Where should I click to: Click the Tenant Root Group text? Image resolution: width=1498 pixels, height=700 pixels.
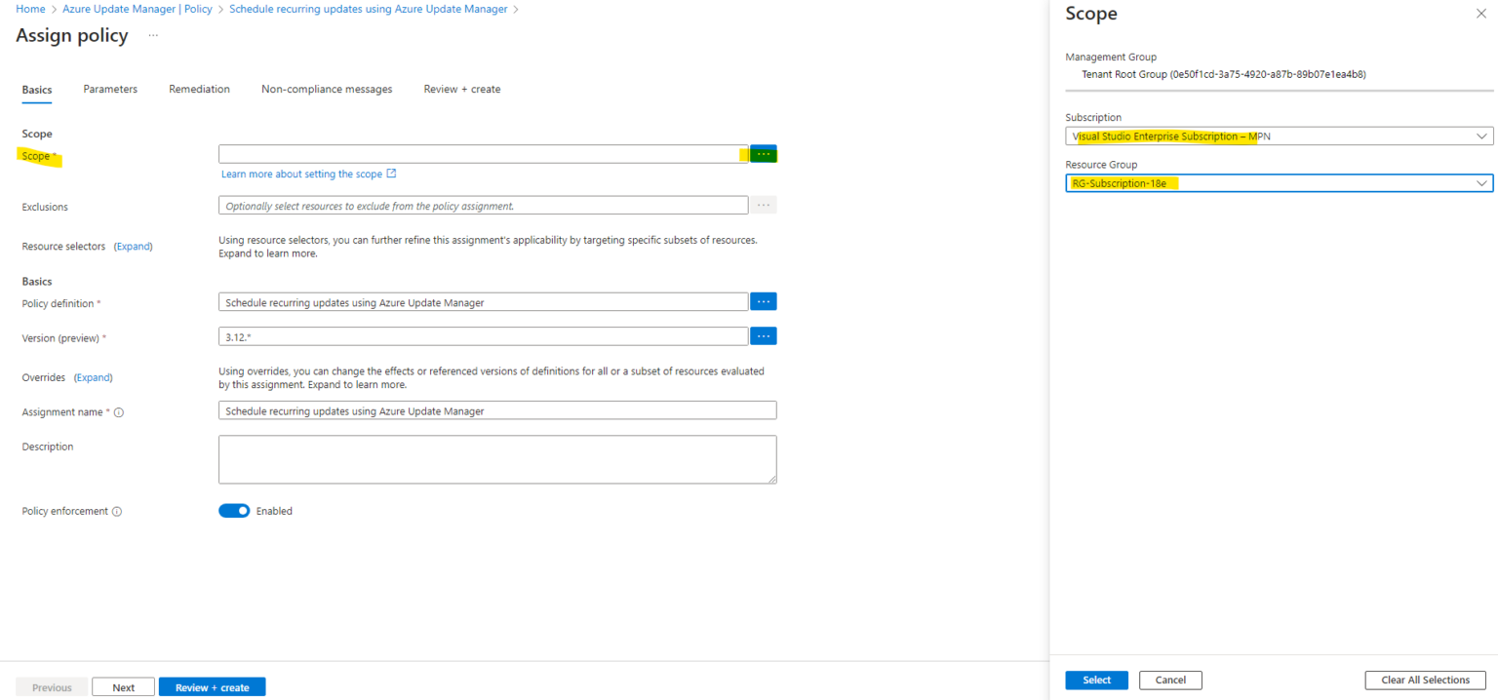coord(1223,73)
